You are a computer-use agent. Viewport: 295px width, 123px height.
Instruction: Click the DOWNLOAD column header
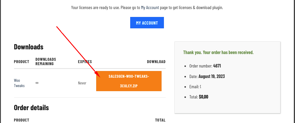(x=156, y=62)
